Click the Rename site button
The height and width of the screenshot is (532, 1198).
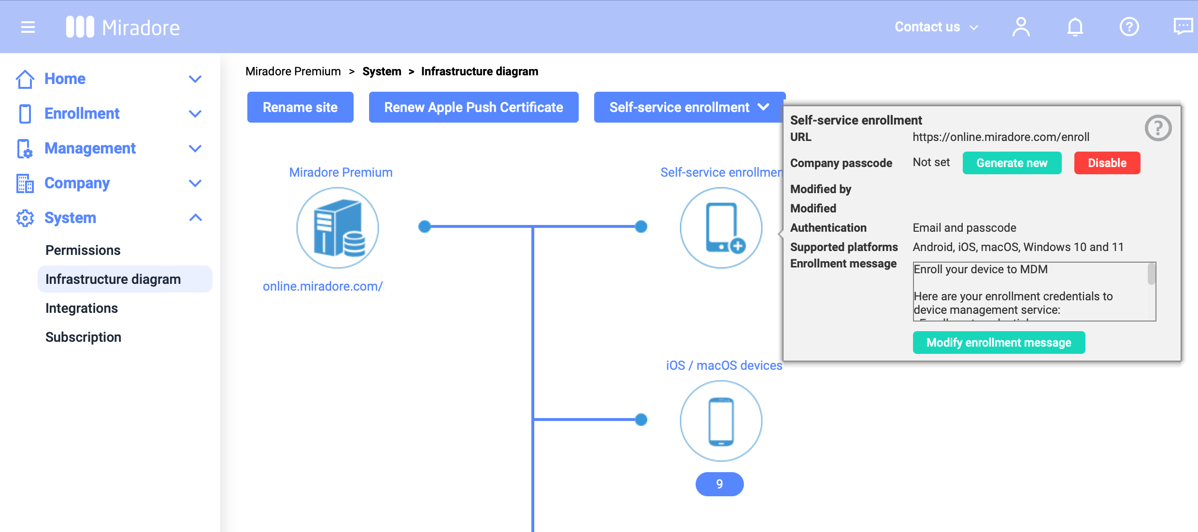(300, 107)
